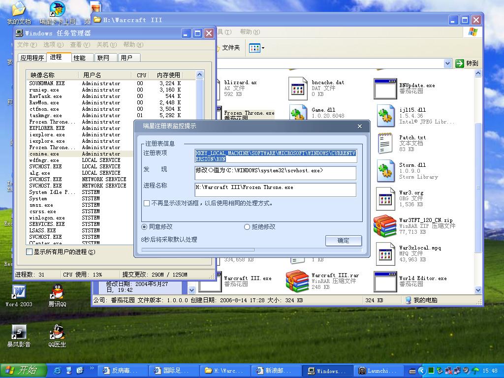
Task: Enable 显示所有用户的进程 checkbox
Action: click(29, 252)
